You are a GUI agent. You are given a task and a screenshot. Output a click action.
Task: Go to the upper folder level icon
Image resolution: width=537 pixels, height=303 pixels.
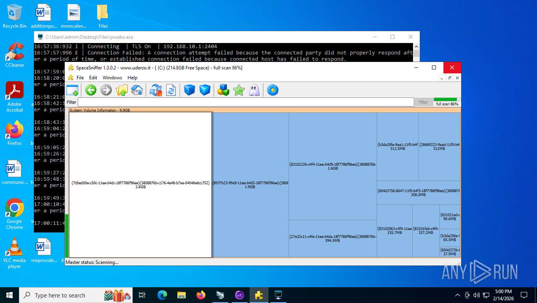click(122, 90)
